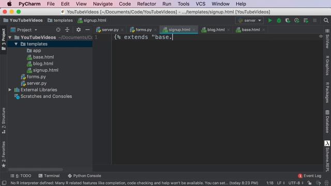Toggle the editor inspection eye icon
The height and width of the screenshot is (186, 331).
coord(321,36)
